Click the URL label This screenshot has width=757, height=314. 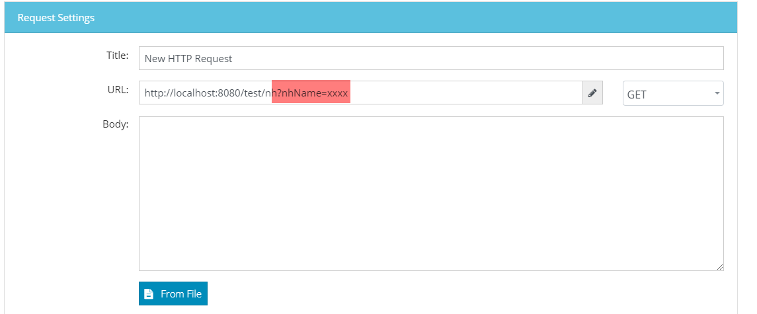coord(118,89)
